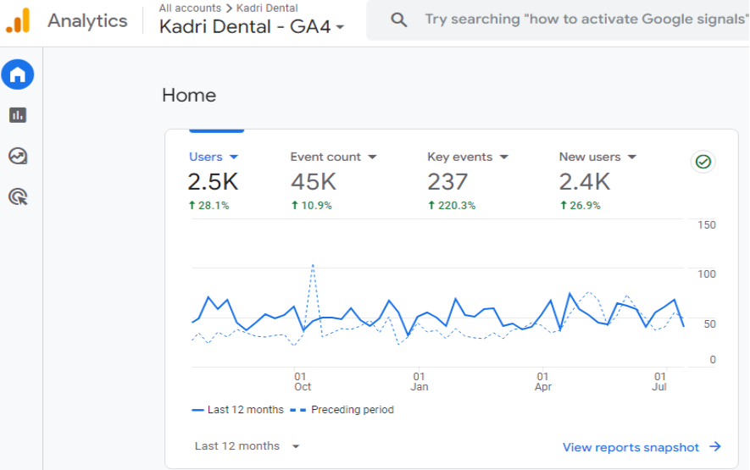Click the Last 12 months legend entry
The image size is (750, 470).
(237, 410)
